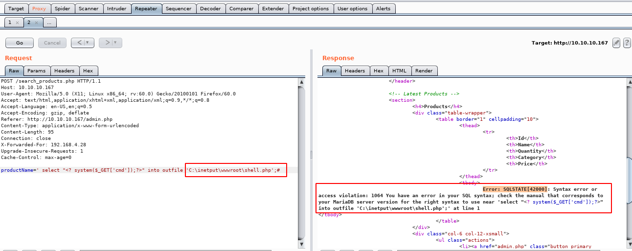Viewport: 632px width, 251px height.
Task: Select the Repeater tab
Action: click(x=146, y=8)
